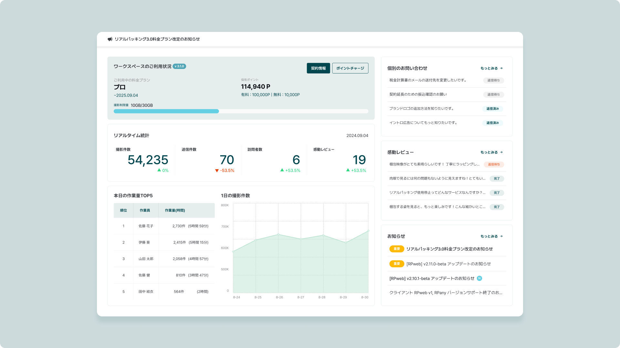The width and height of the screenshot is (620, 348).
Task: Open the [RPweb] v2.10.1-beta update notice
Action: 431,278
